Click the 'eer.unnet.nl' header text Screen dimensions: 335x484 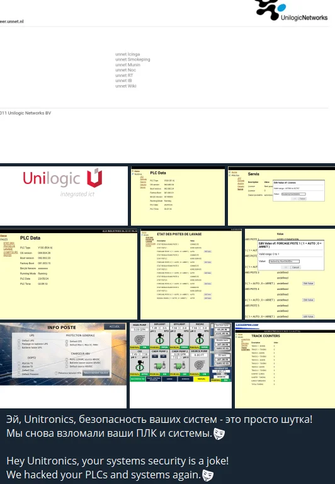pyautogui.click(x=12, y=21)
